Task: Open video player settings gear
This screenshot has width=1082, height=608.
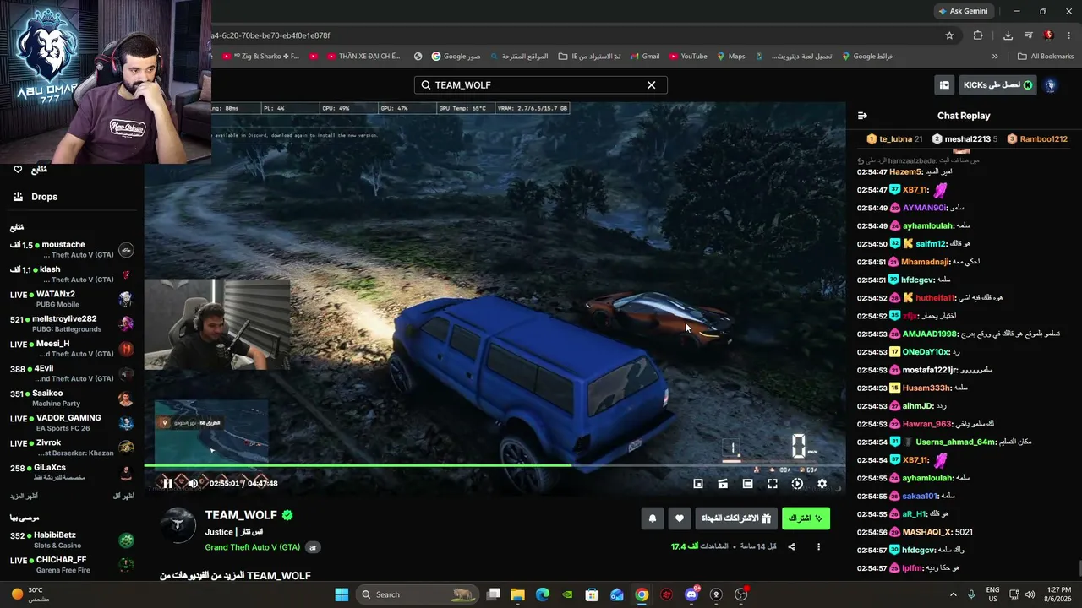Action: click(x=822, y=484)
